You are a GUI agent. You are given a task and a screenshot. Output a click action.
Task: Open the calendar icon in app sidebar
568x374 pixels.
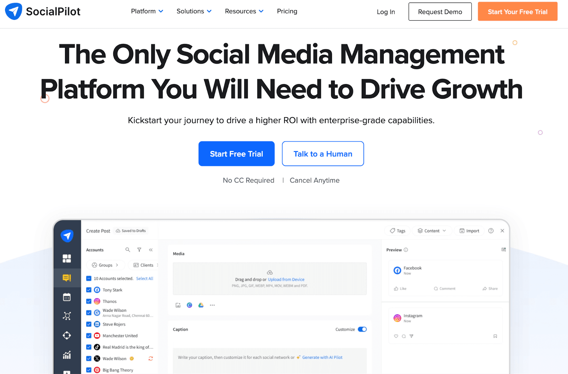67,297
